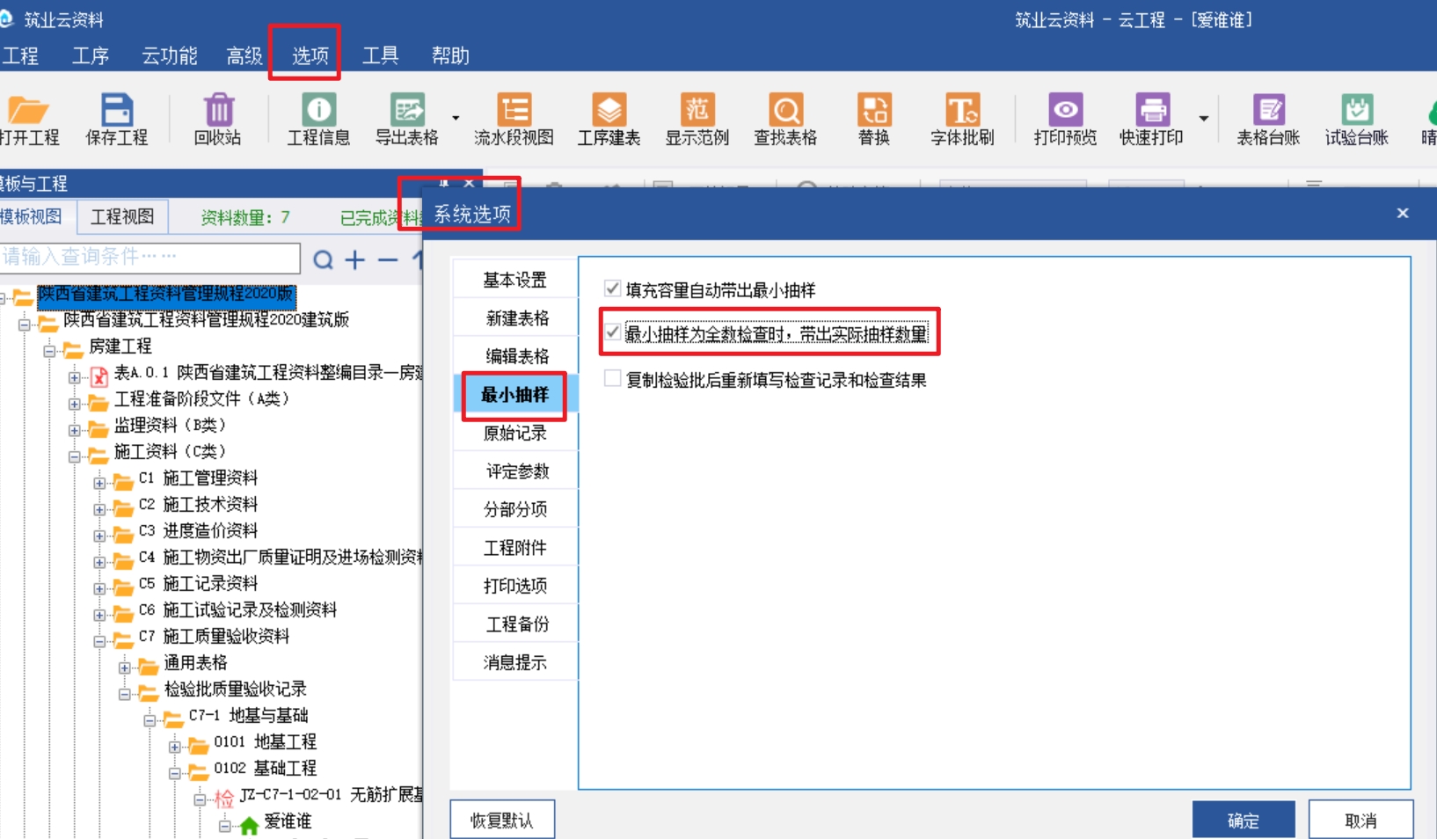Focus the 请输入查询条件 search field

(150, 257)
